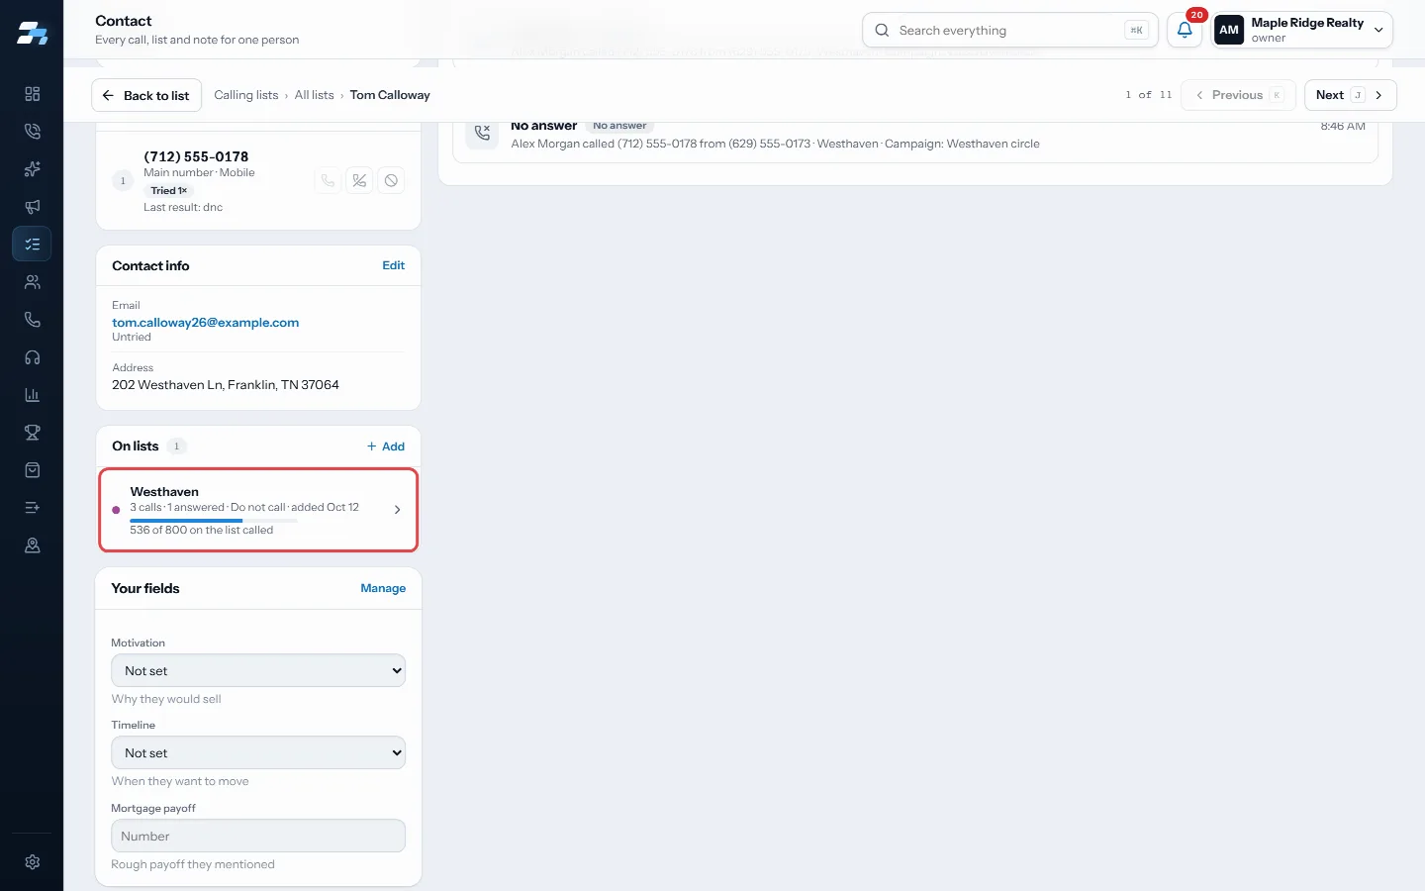Click the do-not-call block icon for phone number
The height and width of the screenshot is (891, 1425).
click(391, 180)
